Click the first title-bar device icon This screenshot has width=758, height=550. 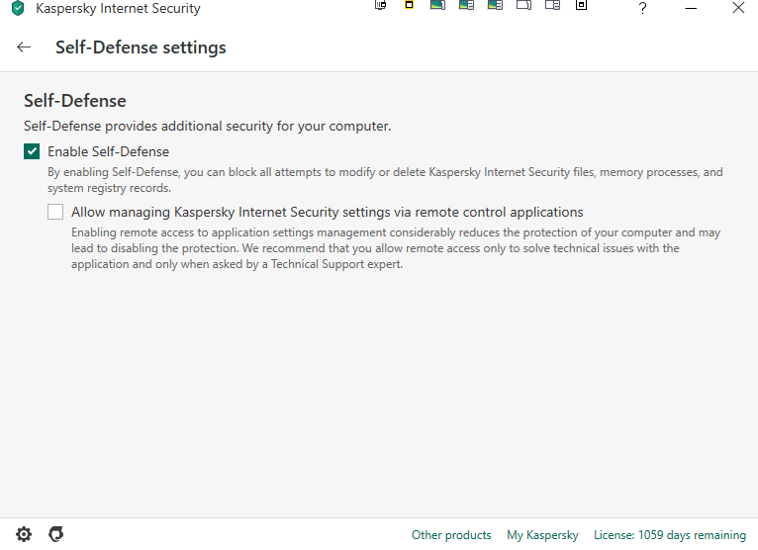pos(380,5)
